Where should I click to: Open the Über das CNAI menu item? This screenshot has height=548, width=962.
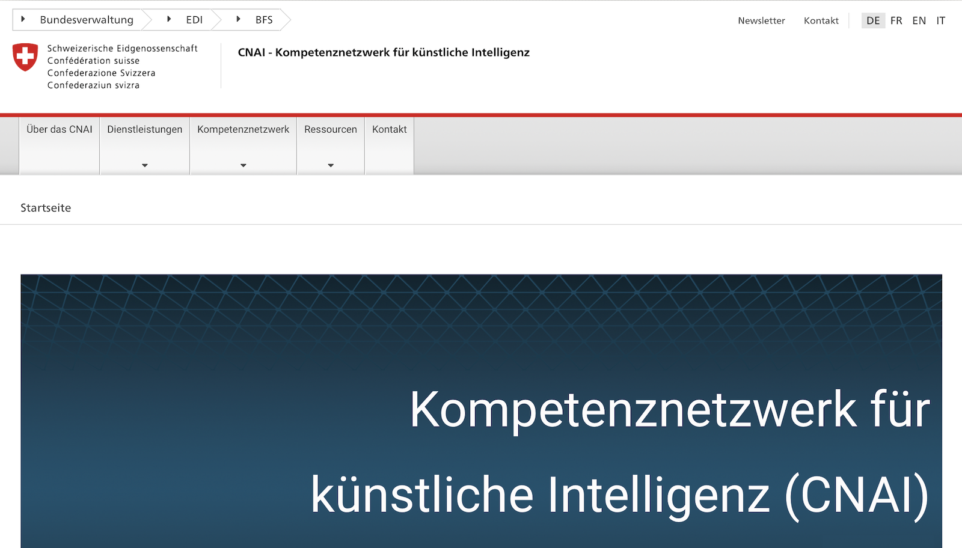(x=58, y=129)
